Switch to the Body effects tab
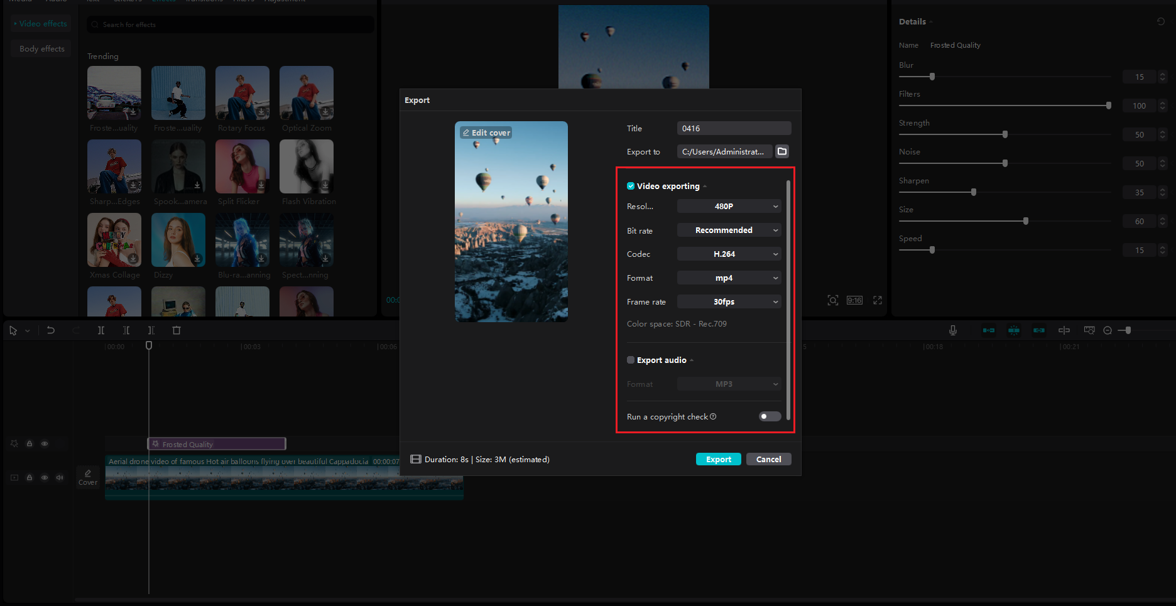Viewport: 1176px width, 606px height. (x=41, y=48)
